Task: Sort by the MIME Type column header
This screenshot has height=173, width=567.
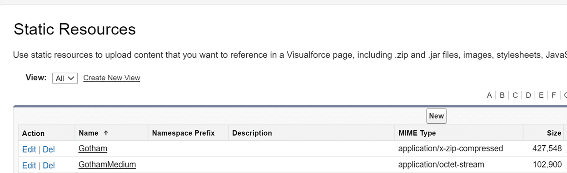Action: (417, 133)
